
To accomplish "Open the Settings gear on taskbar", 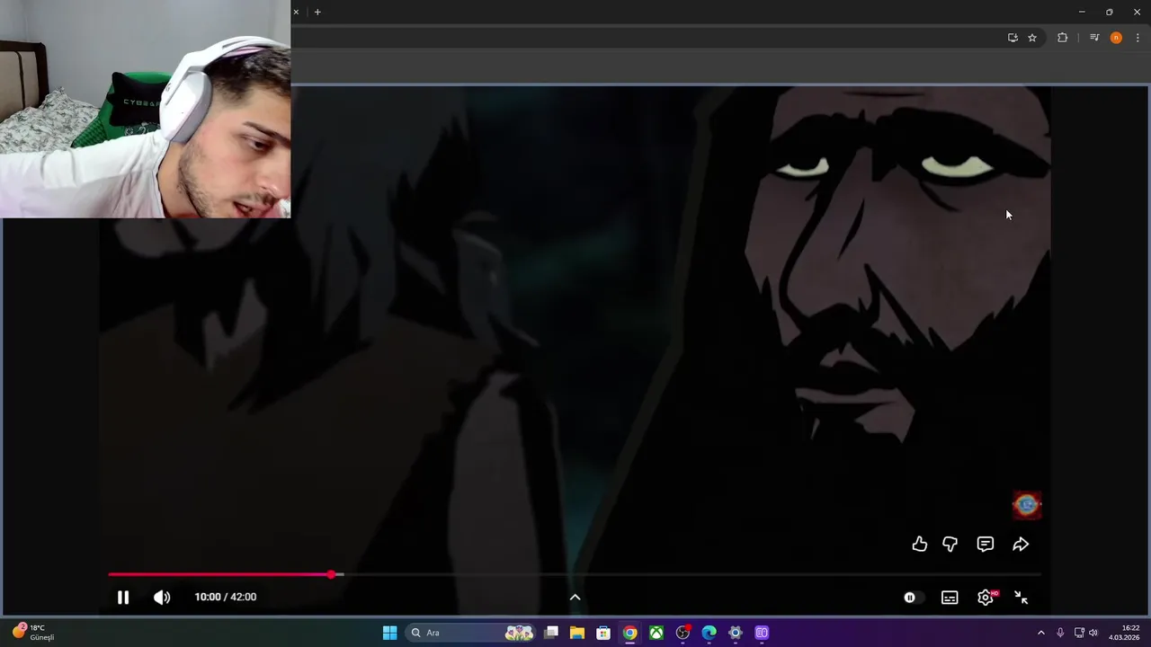I will pos(736,633).
